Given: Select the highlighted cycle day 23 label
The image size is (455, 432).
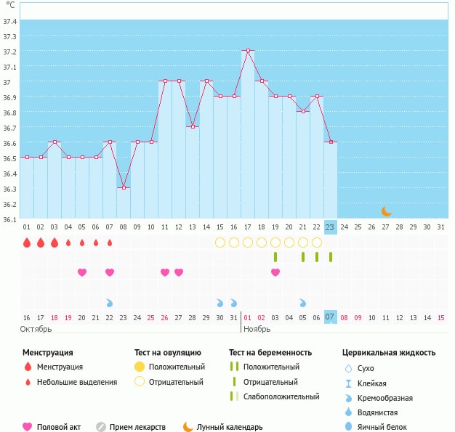Looking at the screenshot, I should 330,227.
